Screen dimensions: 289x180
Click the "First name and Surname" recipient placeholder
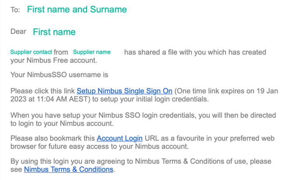pyautogui.click(x=77, y=10)
